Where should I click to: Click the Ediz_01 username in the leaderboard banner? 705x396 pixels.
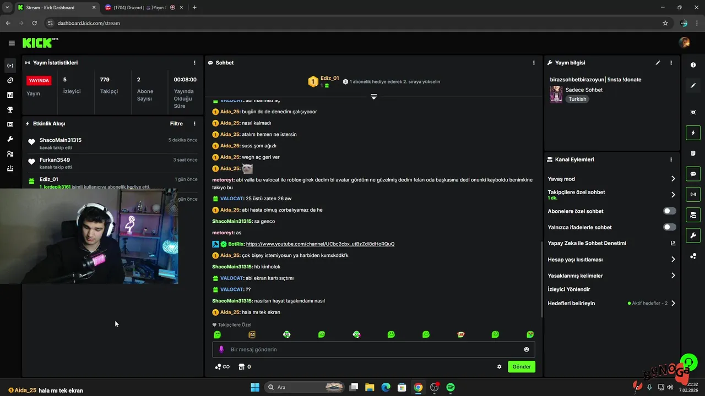330,78
